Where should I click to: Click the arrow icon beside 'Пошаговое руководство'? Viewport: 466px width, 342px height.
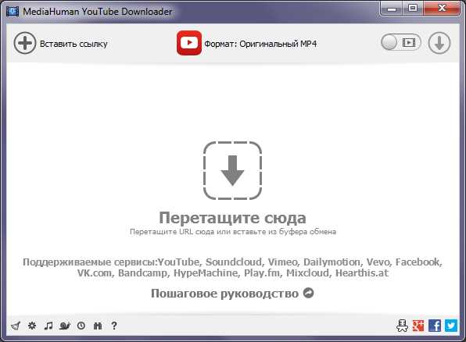(x=309, y=293)
